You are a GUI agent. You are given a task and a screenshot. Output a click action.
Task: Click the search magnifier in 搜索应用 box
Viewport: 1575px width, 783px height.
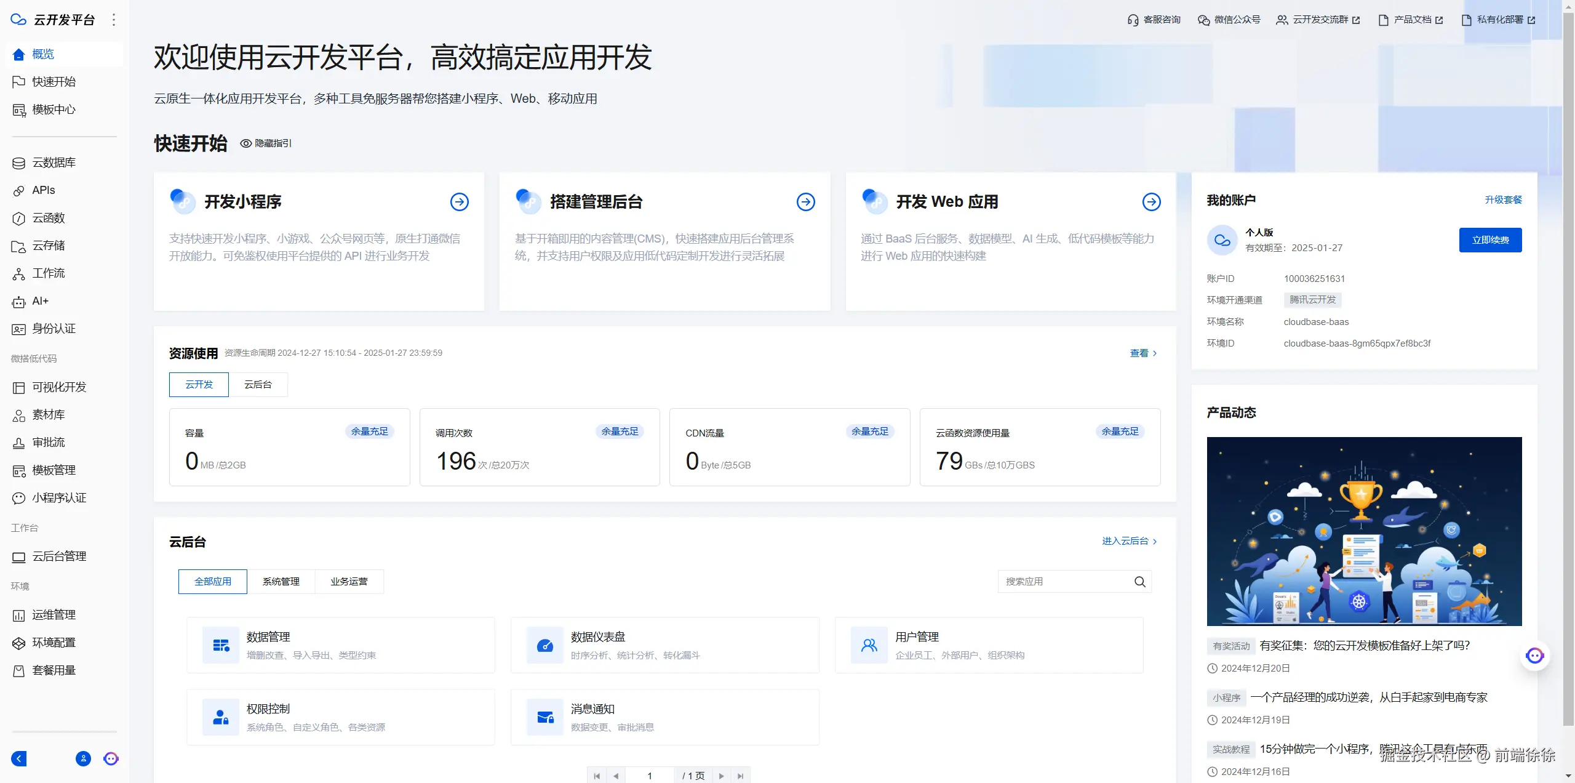(1139, 582)
